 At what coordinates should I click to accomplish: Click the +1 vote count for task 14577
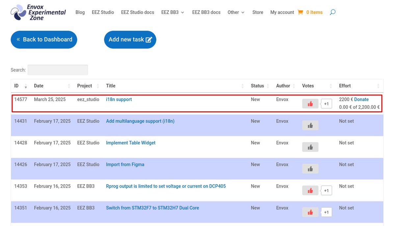[326, 104]
